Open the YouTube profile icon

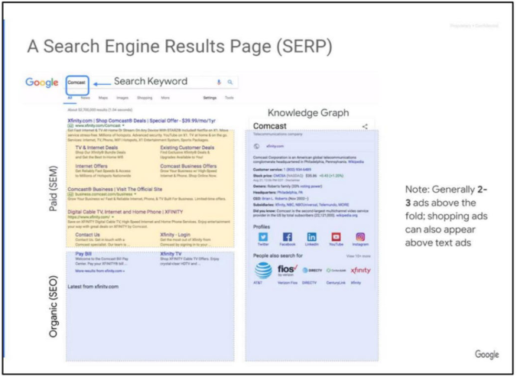click(x=336, y=236)
